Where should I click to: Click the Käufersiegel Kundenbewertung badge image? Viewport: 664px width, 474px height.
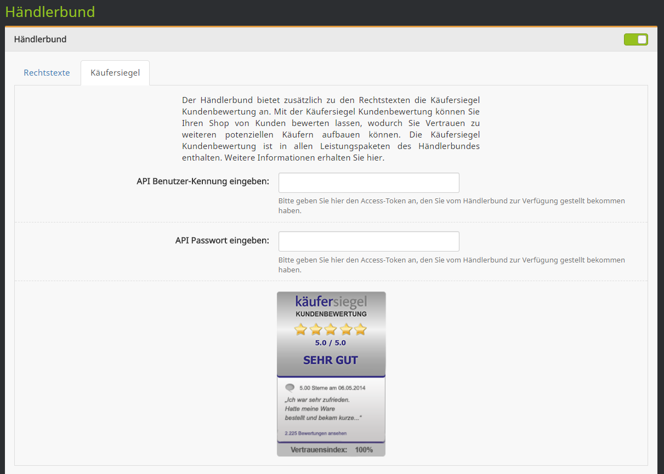point(331,374)
